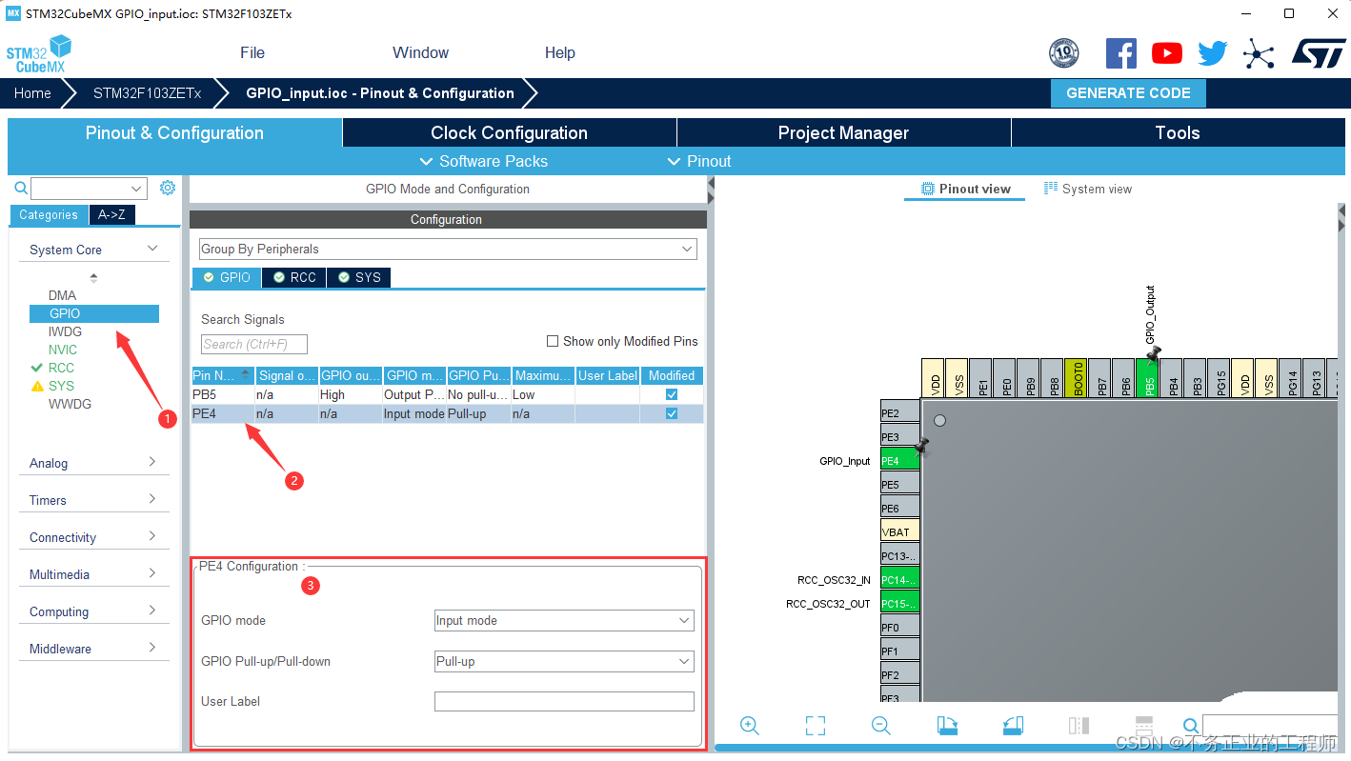Open the GPIO Pull-up/Pull-down dropdown
Image resolution: width=1351 pixels, height=761 pixels.
(564, 661)
